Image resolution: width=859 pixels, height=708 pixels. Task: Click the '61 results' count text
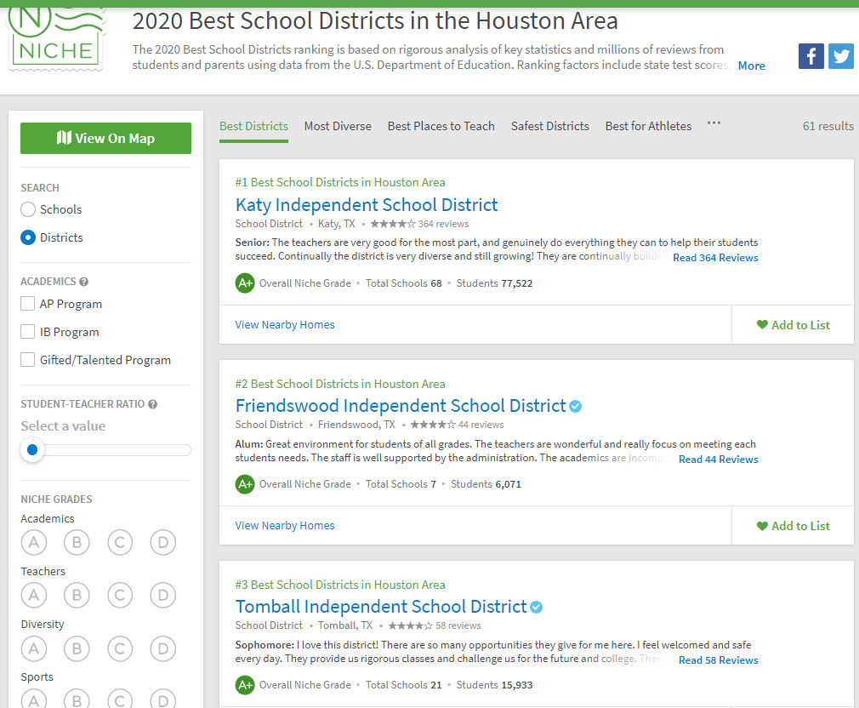(x=828, y=127)
